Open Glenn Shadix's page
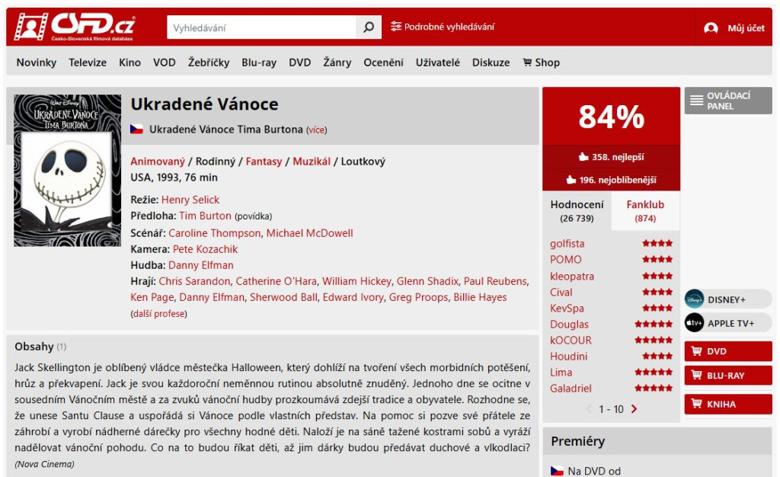Viewport: 780px width, 477px height. click(427, 281)
